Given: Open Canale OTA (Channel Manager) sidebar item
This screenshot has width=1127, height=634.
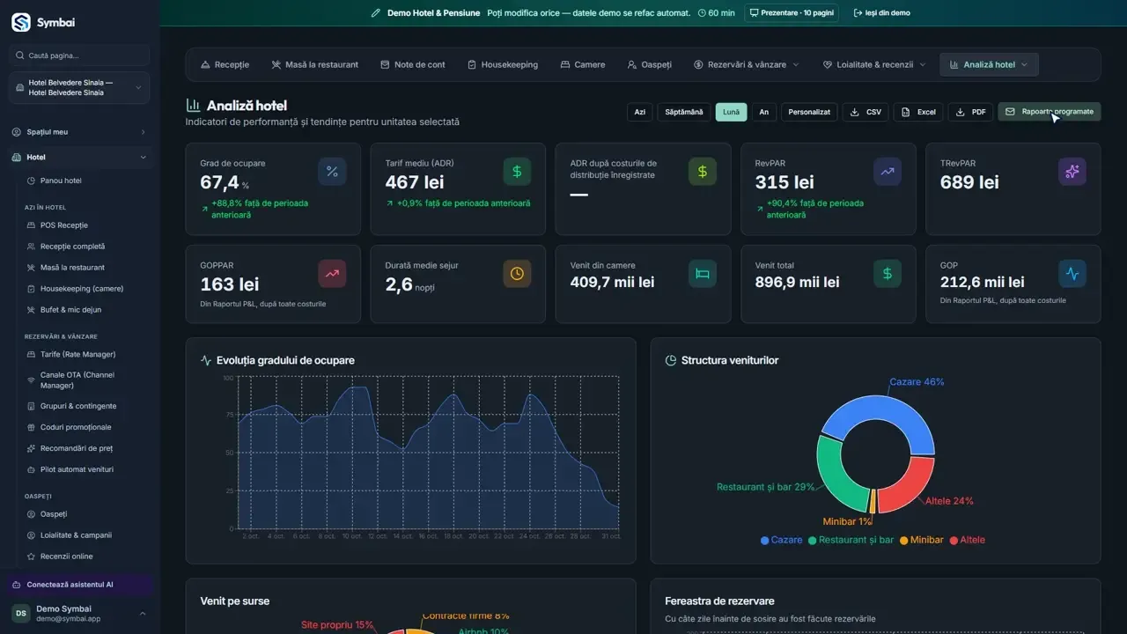Looking at the screenshot, I should (x=85, y=380).
